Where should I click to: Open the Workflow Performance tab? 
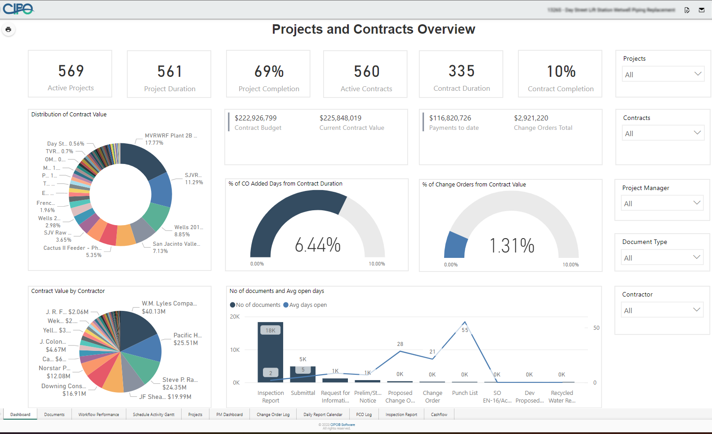pos(98,415)
